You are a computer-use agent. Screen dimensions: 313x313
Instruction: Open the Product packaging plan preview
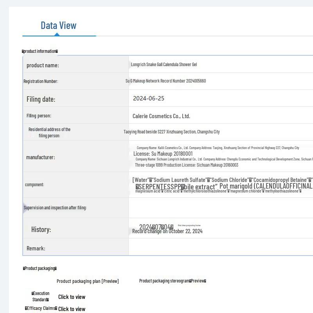click(88, 281)
